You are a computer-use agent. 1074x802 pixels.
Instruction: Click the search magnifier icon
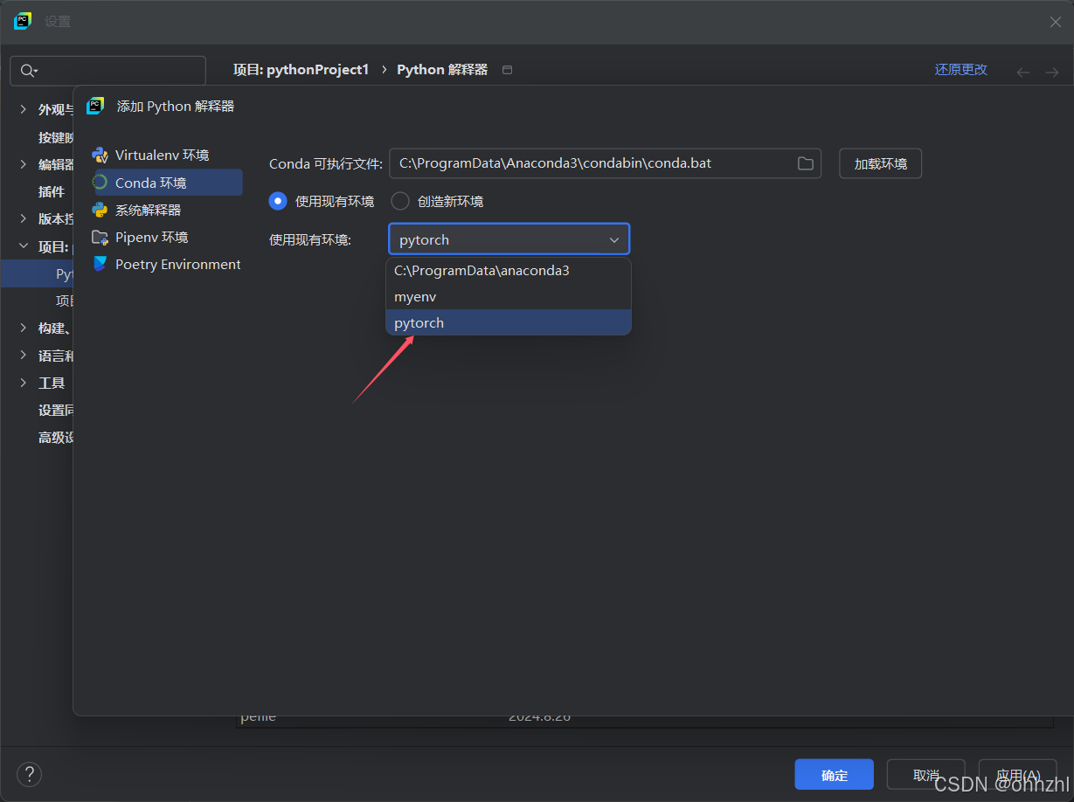tap(29, 71)
